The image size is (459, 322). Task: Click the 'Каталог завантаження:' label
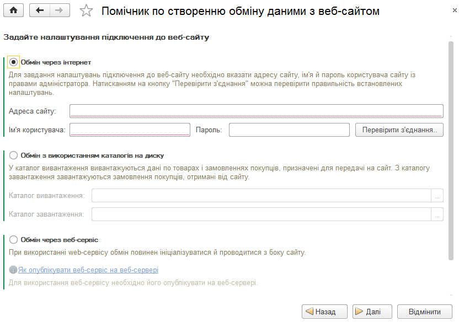click(46, 214)
